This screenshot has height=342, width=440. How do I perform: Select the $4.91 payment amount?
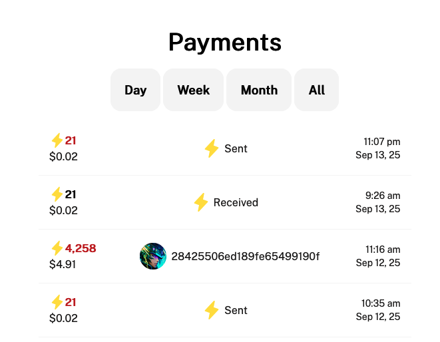click(63, 264)
